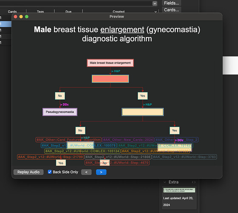
Task: Reveal the red occluded box under H&P
Action: pos(110,79)
